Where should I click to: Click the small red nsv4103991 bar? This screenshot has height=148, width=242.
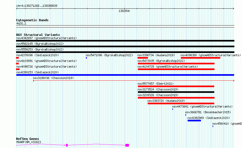tap(17, 64)
